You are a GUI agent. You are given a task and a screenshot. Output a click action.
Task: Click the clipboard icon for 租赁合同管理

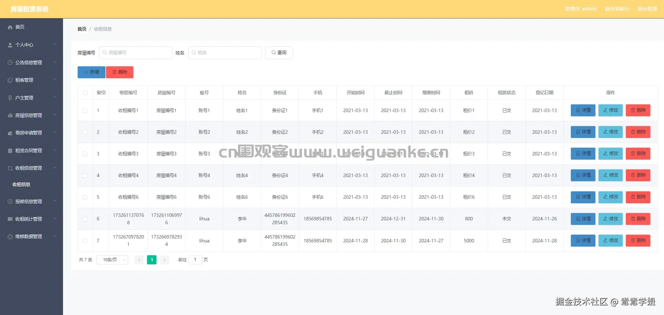click(x=10, y=151)
